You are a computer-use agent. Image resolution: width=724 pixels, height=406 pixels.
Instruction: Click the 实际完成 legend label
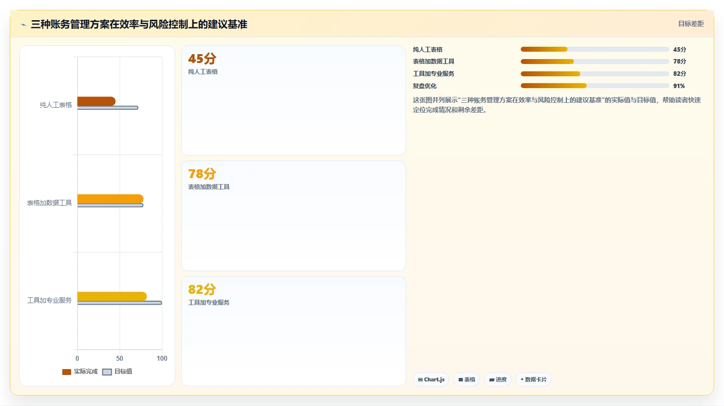[x=86, y=372]
